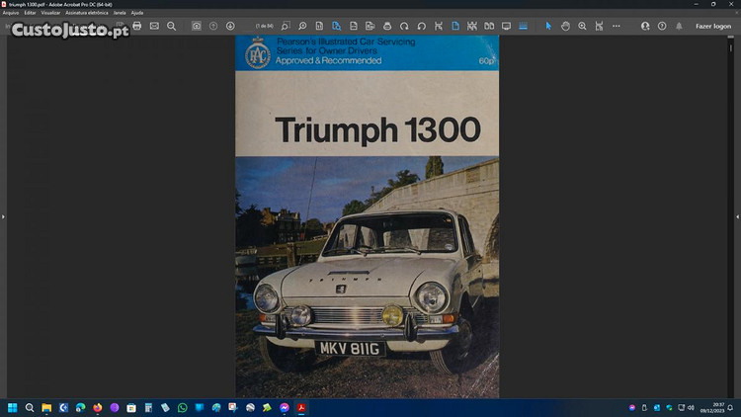Click the magnifier search icon in the toolbar
The height and width of the screenshot is (417, 741).
coord(171,26)
